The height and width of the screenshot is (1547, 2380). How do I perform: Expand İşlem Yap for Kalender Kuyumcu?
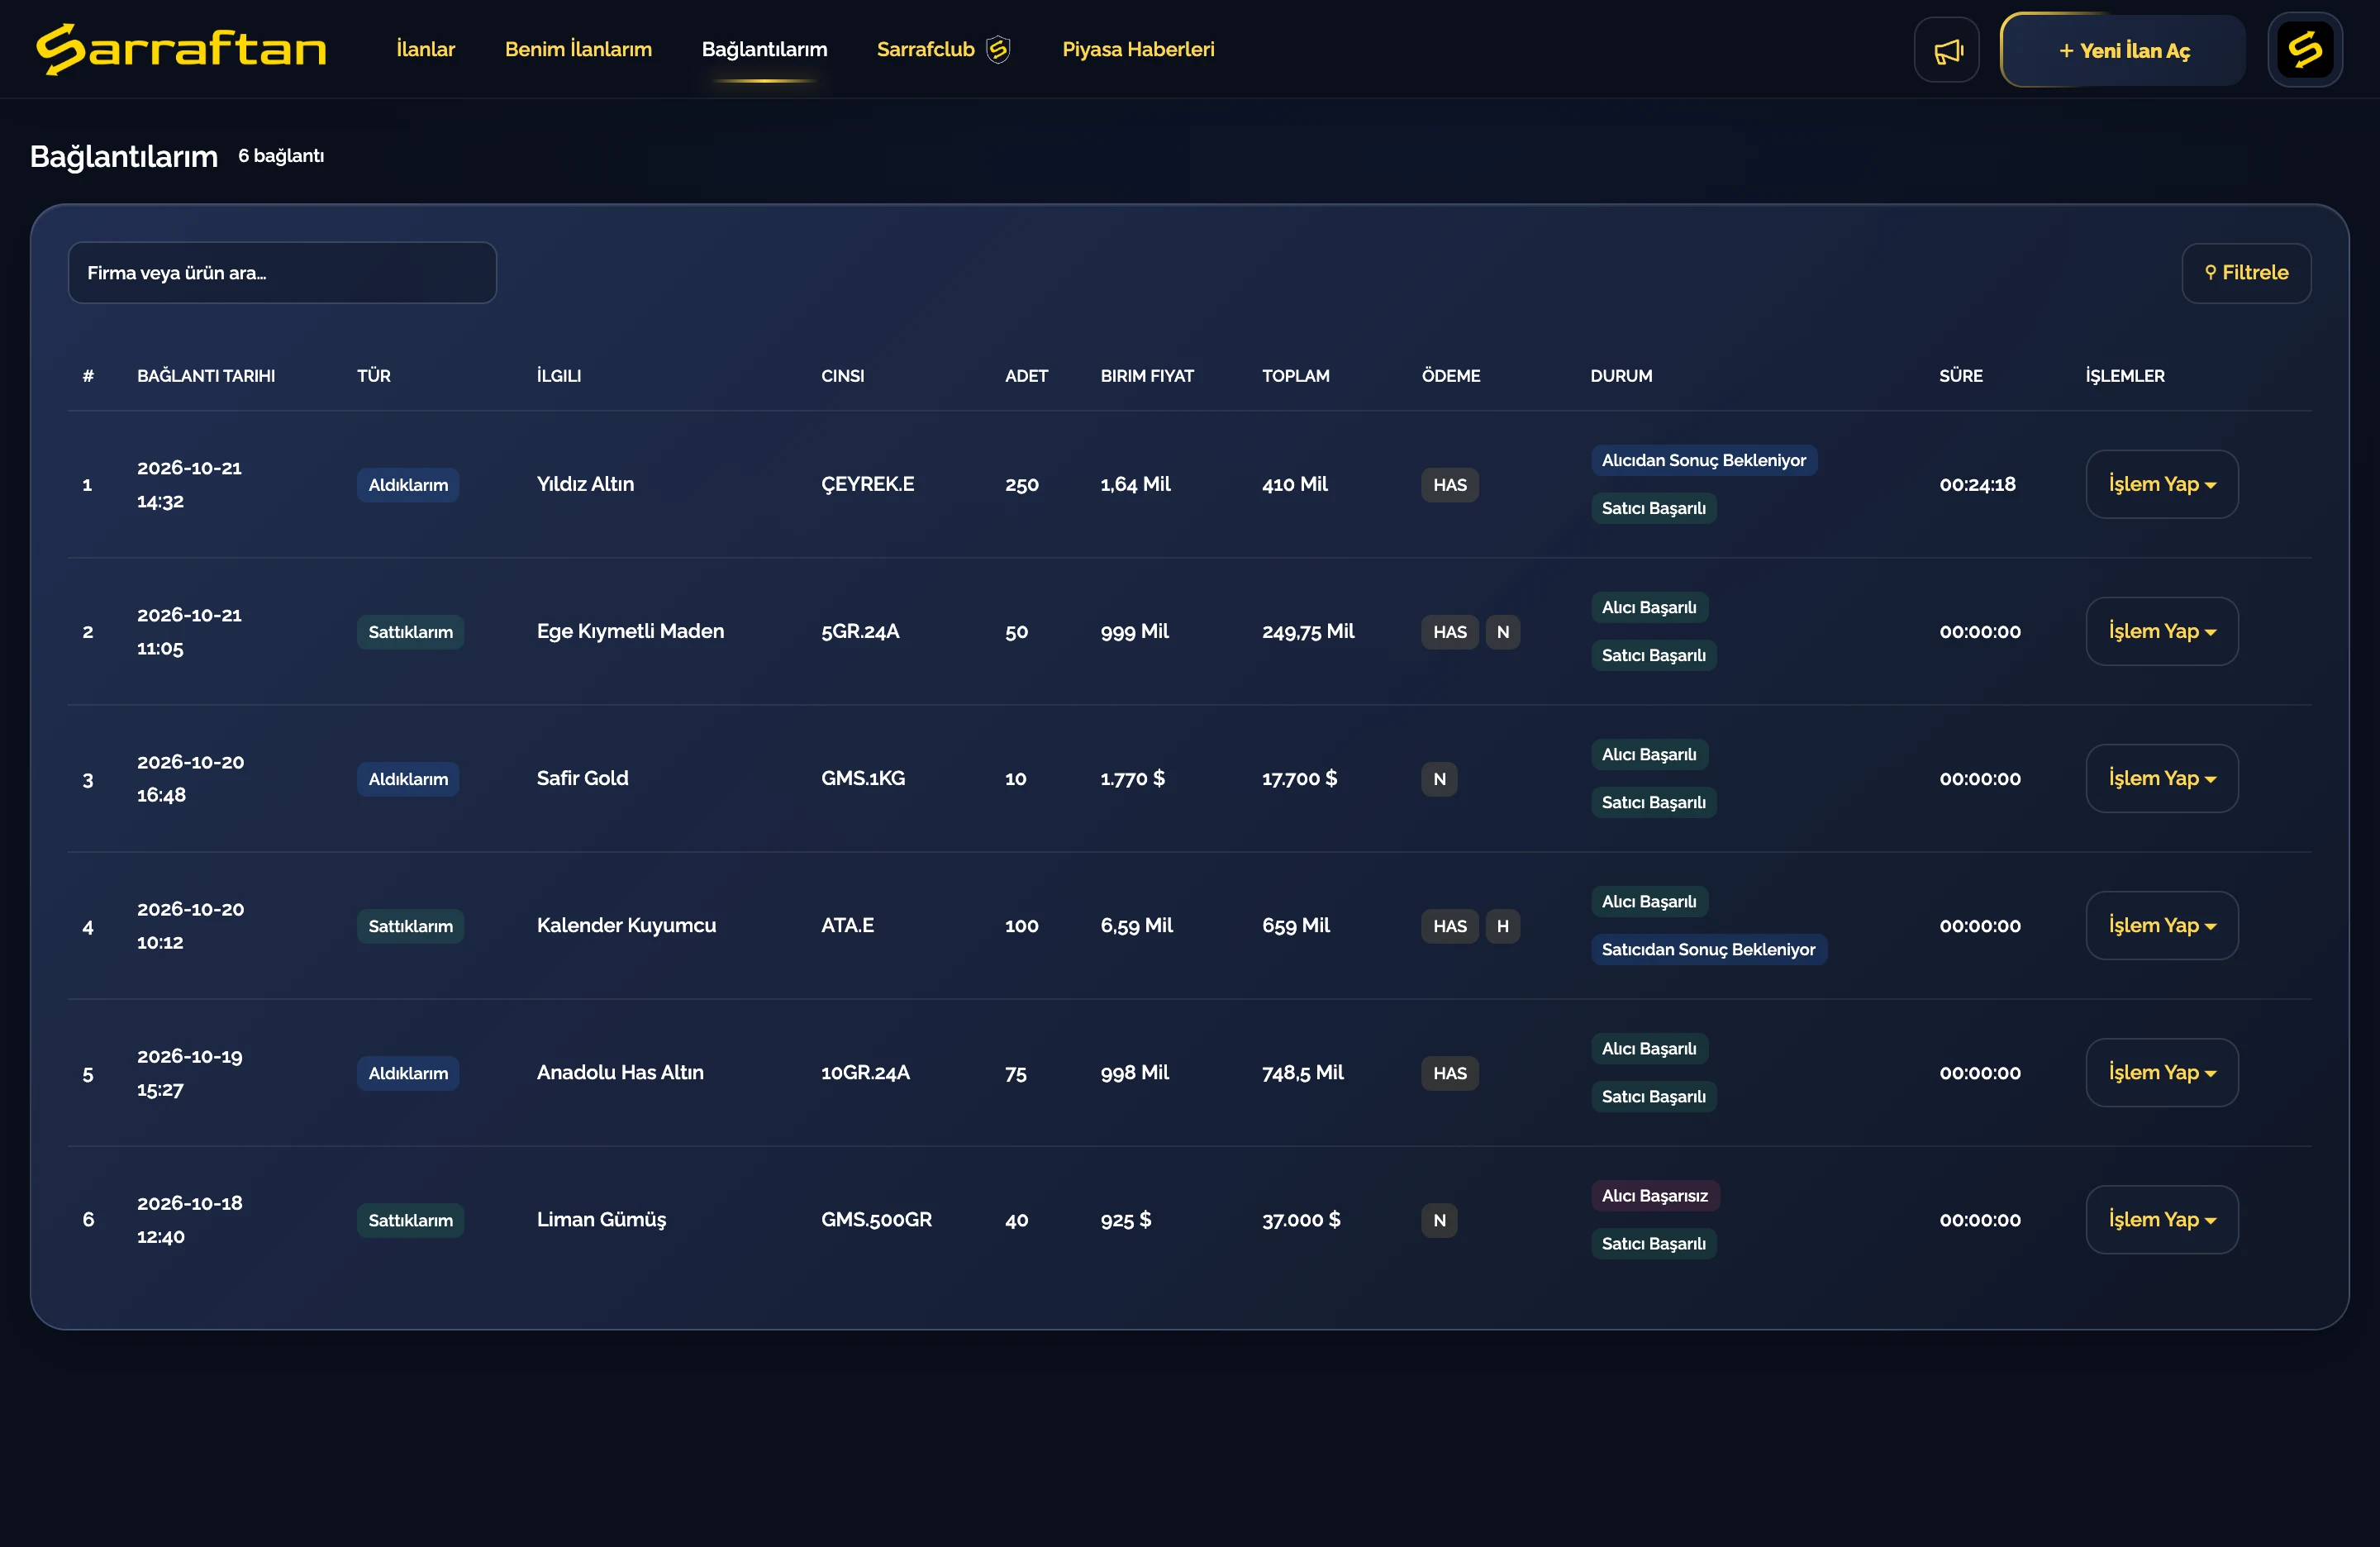tap(2161, 925)
